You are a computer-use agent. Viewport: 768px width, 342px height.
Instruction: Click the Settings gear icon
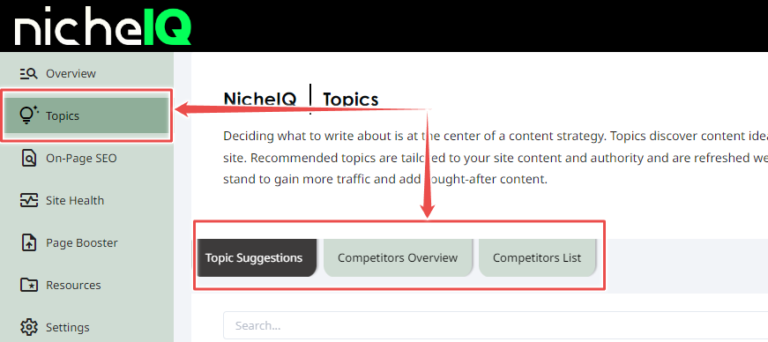click(28, 327)
